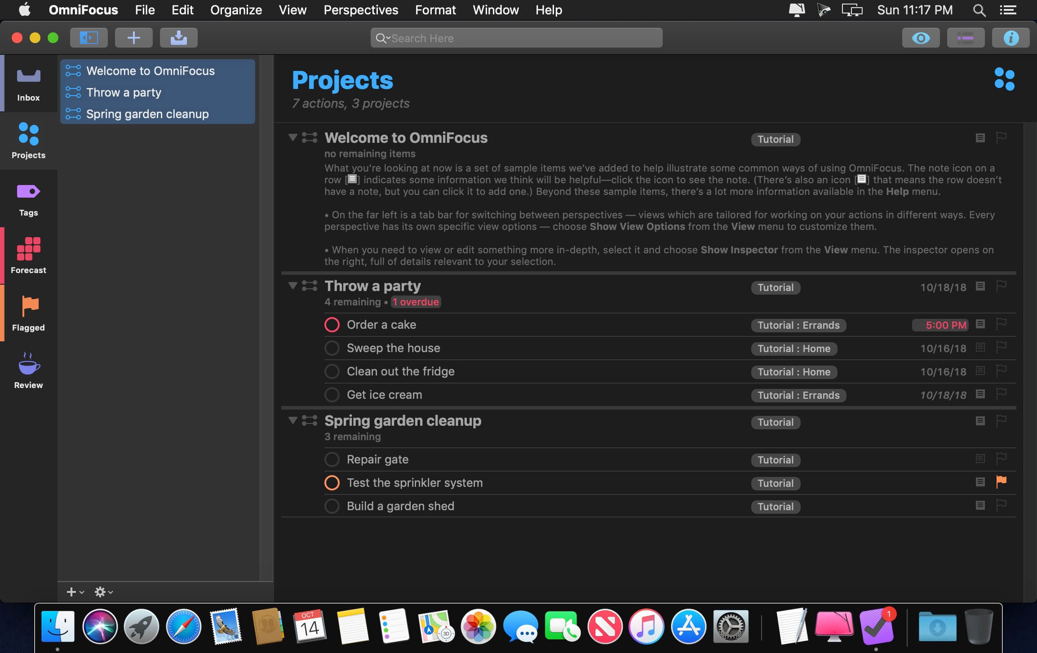Screen dimensions: 1037x653
Task: Toggle the Focus/Eye view button
Action: [921, 37]
